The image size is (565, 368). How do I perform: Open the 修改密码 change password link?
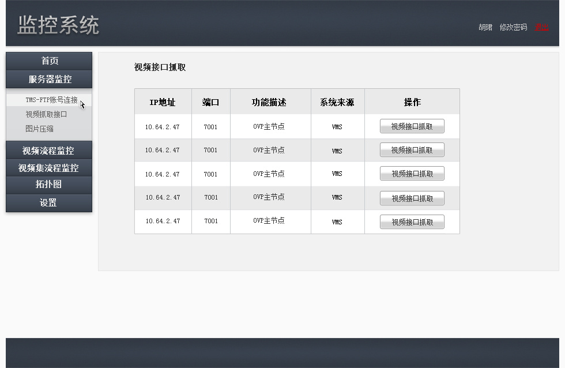[513, 27]
